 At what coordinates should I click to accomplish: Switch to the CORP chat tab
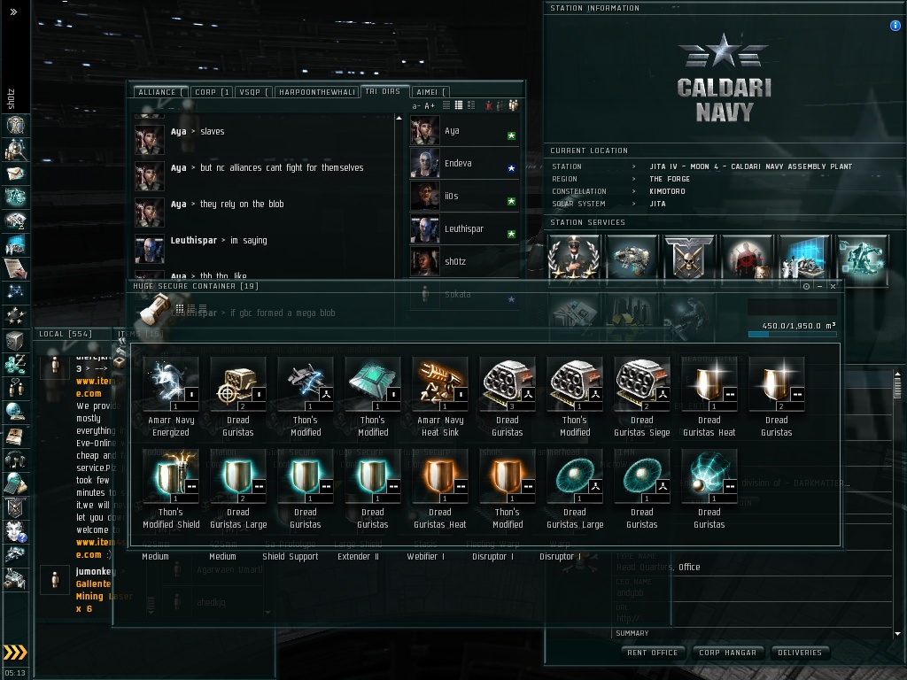(212, 92)
